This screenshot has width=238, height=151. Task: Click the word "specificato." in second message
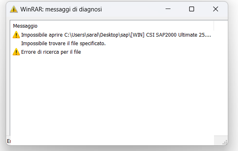[93, 44]
